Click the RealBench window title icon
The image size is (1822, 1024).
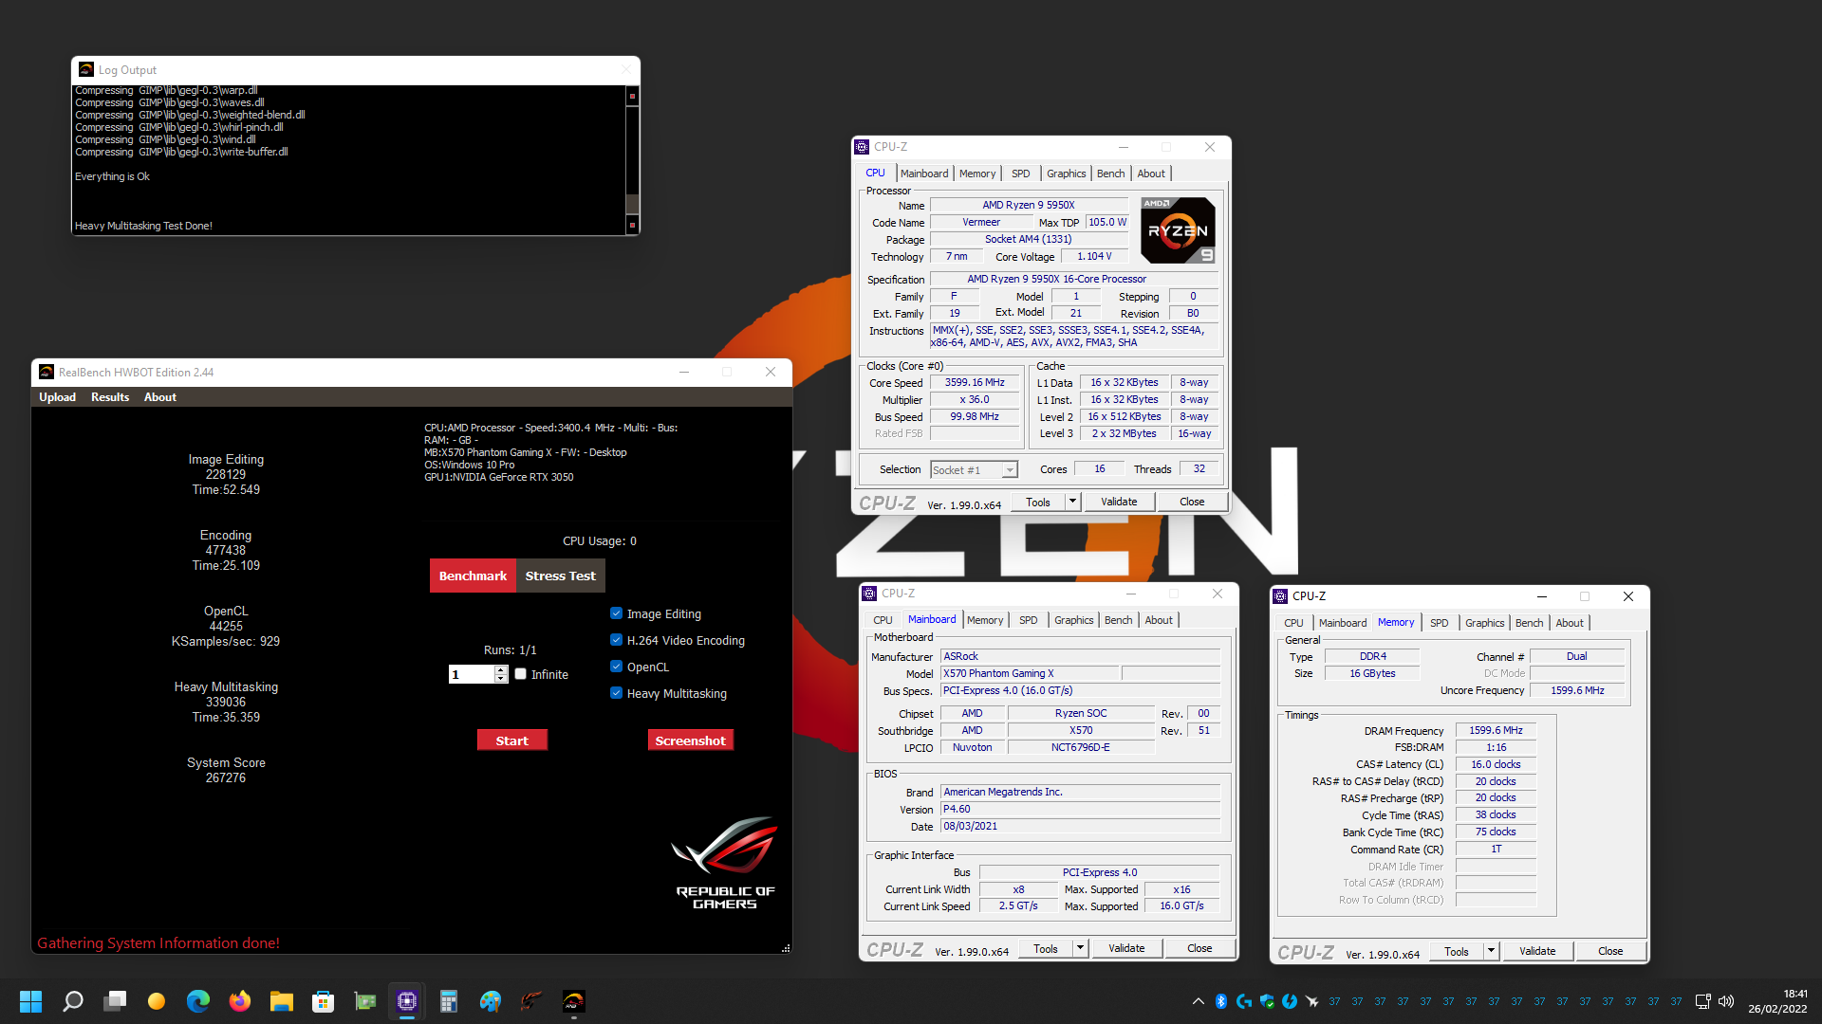click(x=46, y=372)
